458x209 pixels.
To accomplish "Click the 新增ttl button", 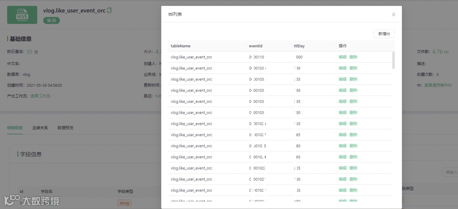I will 384,34.
